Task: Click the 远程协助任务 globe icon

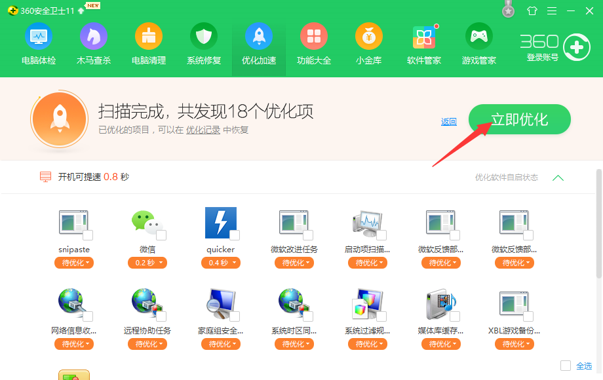Action: [x=147, y=303]
